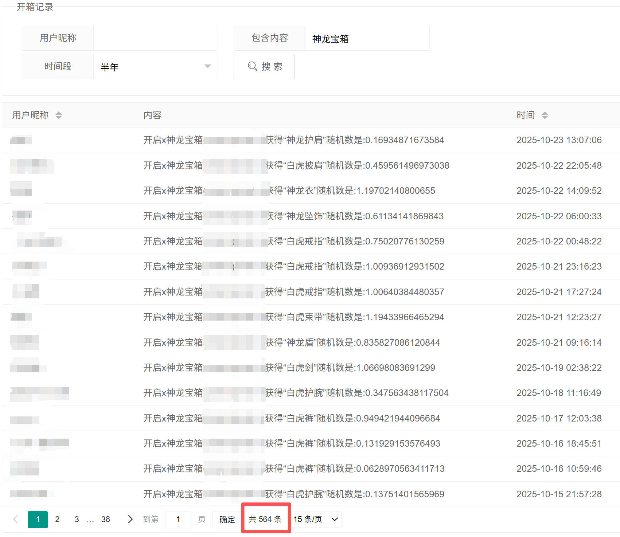The image size is (620, 537).
Task: Click the 用户昵称 search input field
Action: (155, 38)
